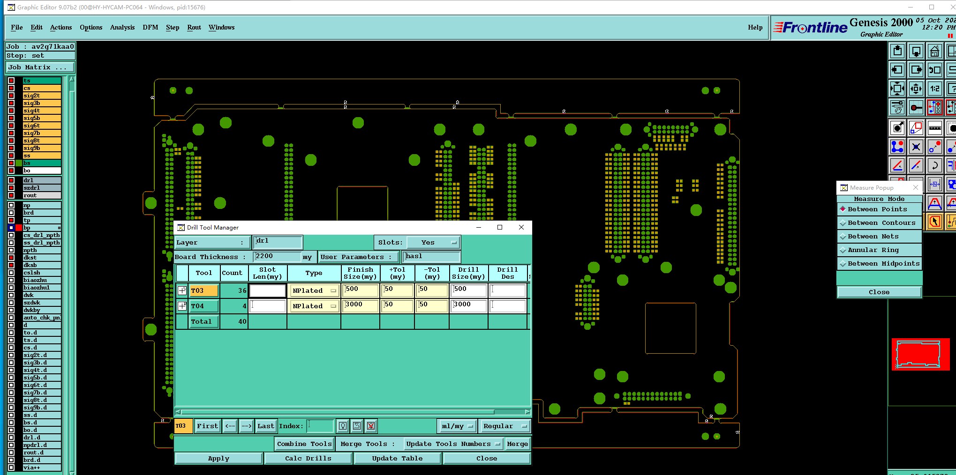Click the pan right icon
Viewport: 956px width, 475px height.
(x=916, y=70)
